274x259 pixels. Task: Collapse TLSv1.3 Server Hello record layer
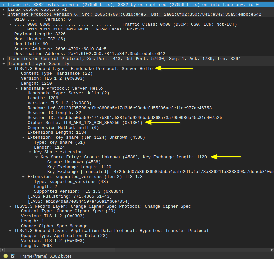click(x=10, y=69)
